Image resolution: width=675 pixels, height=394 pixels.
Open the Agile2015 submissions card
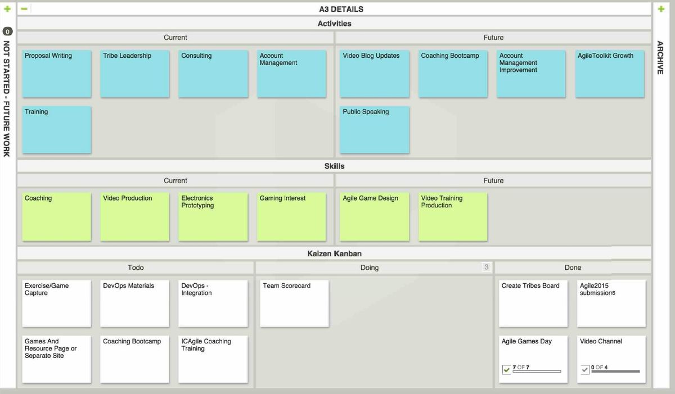click(x=611, y=304)
